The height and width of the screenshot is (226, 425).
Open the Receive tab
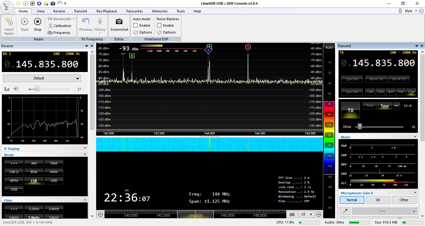click(x=59, y=11)
